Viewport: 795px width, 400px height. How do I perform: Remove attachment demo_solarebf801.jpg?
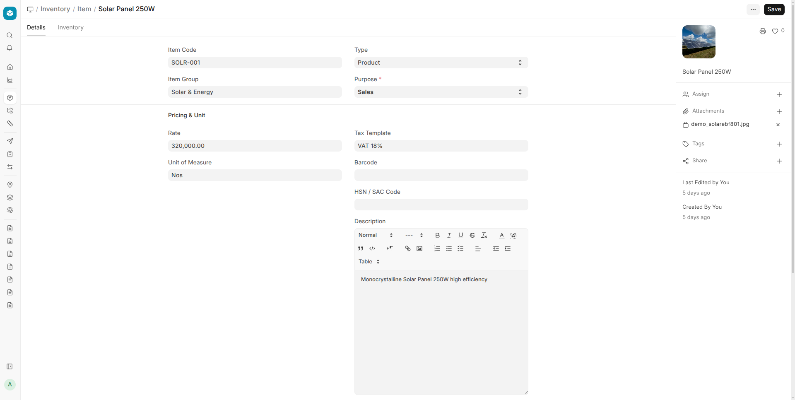click(778, 125)
